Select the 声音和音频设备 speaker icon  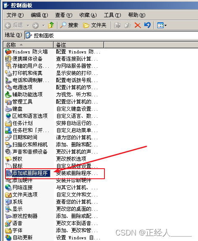tap(8, 152)
